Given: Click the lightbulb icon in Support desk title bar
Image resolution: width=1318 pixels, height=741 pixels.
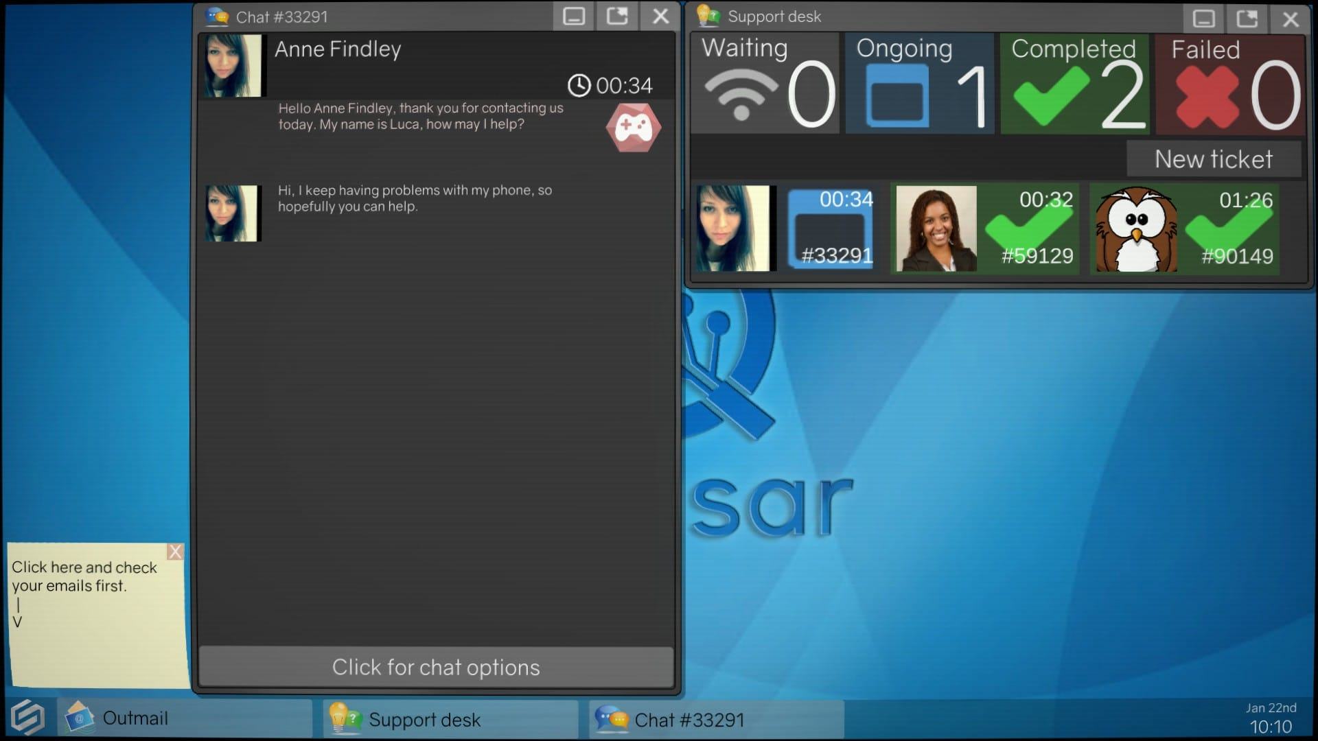Looking at the screenshot, I should coord(708,16).
